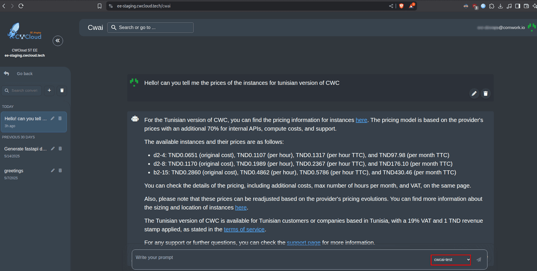Open the Brave Wallet icon
The height and width of the screenshot is (271, 537).
[x=527, y=6]
